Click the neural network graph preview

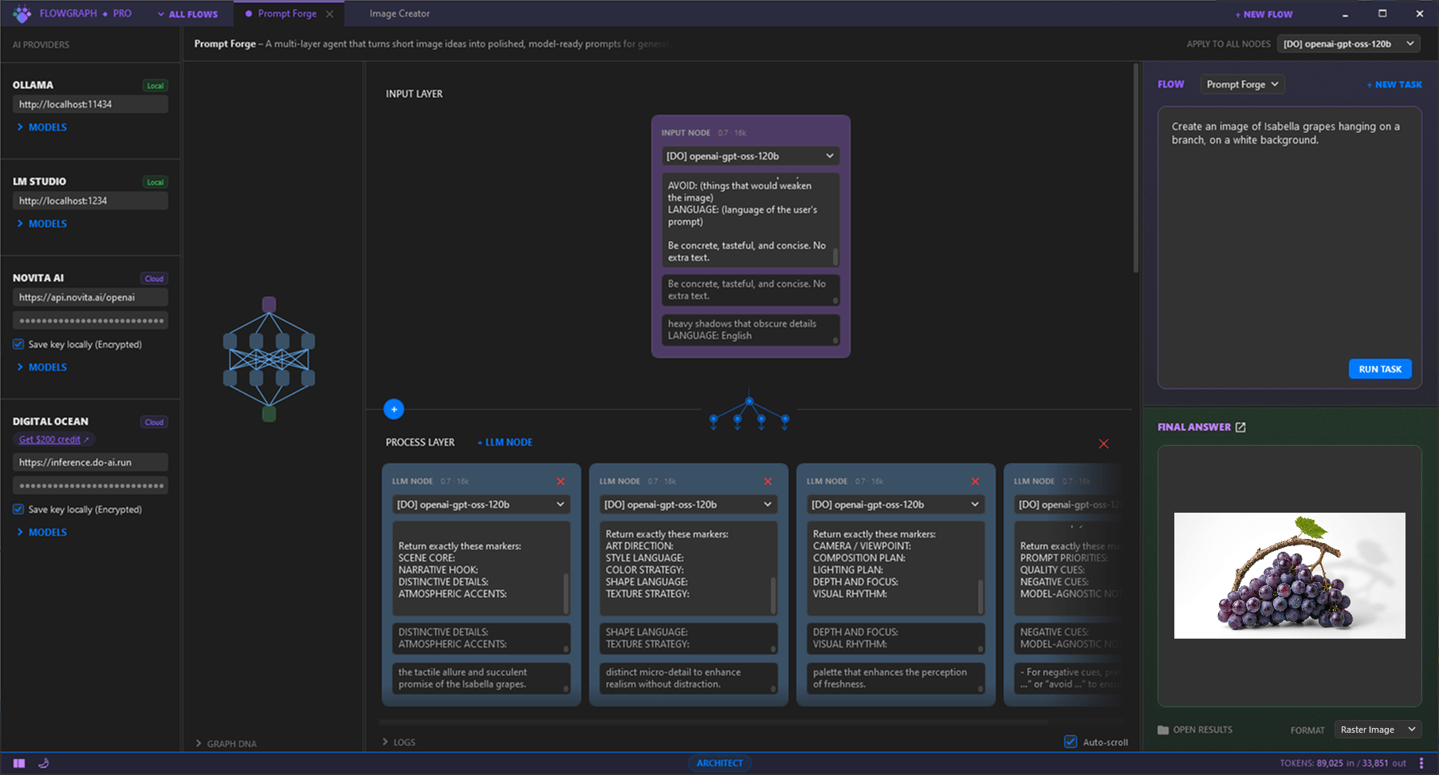point(269,359)
